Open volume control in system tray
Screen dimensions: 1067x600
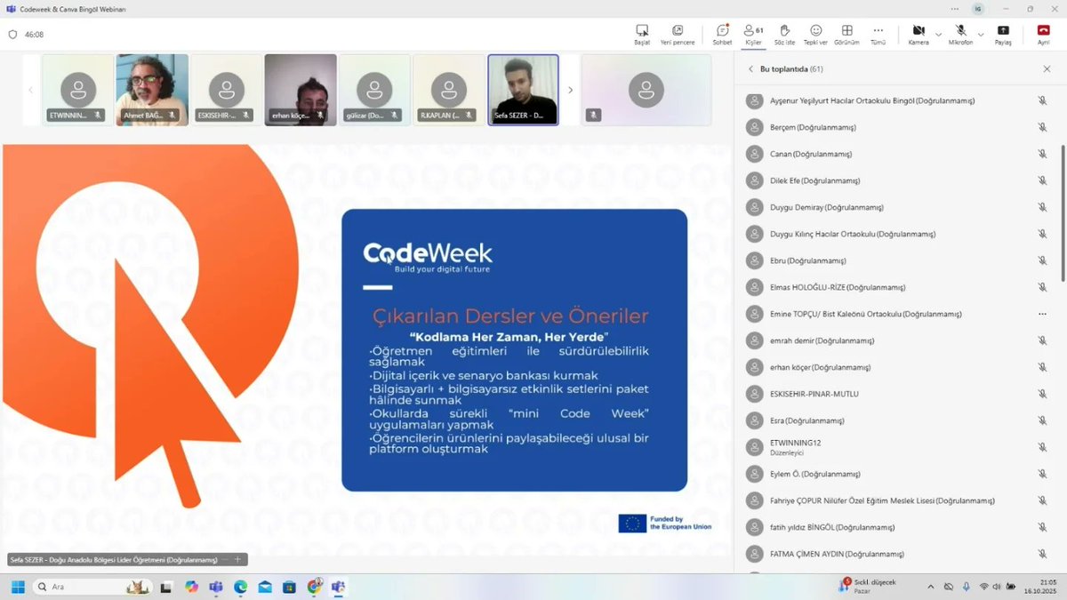[997, 587]
